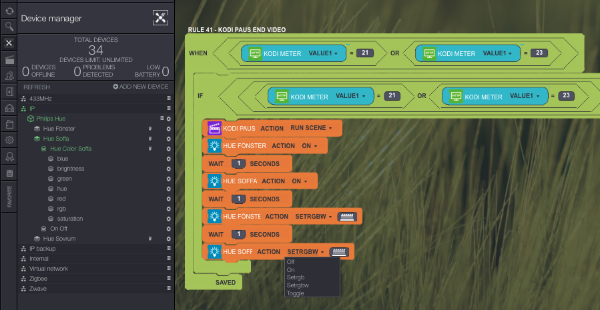Click the mail envelope icon in sidebar
This screenshot has width=600, height=310.
(9, 108)
